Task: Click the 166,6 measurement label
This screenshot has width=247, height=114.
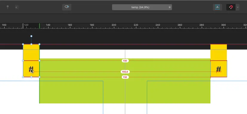Action: tap(125, 72)
